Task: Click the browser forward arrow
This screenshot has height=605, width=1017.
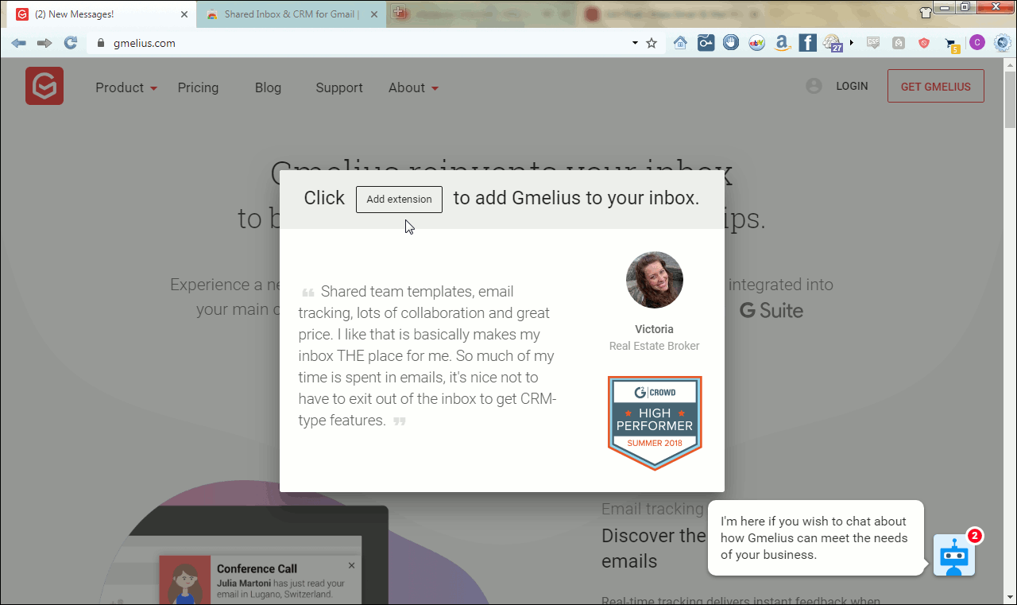Action: [x=44, y=43]
